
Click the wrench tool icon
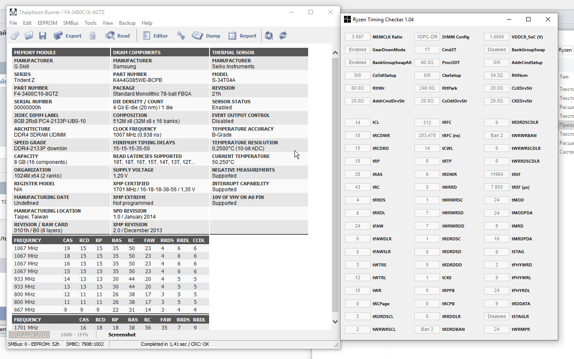pyautogui.click(x=181, y=36)
